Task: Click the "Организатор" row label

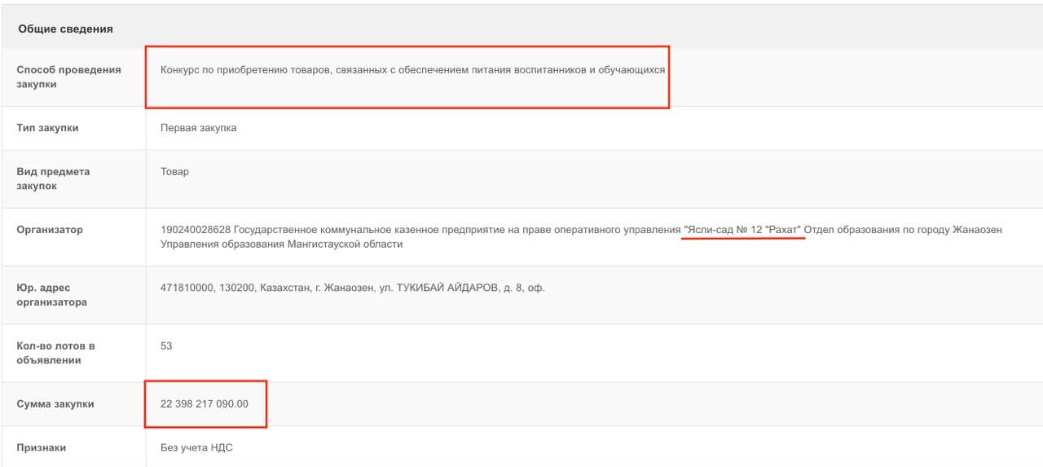Action: (50, 230)
